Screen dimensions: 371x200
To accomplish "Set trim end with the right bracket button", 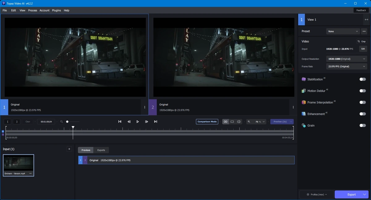I will [17, 122].
